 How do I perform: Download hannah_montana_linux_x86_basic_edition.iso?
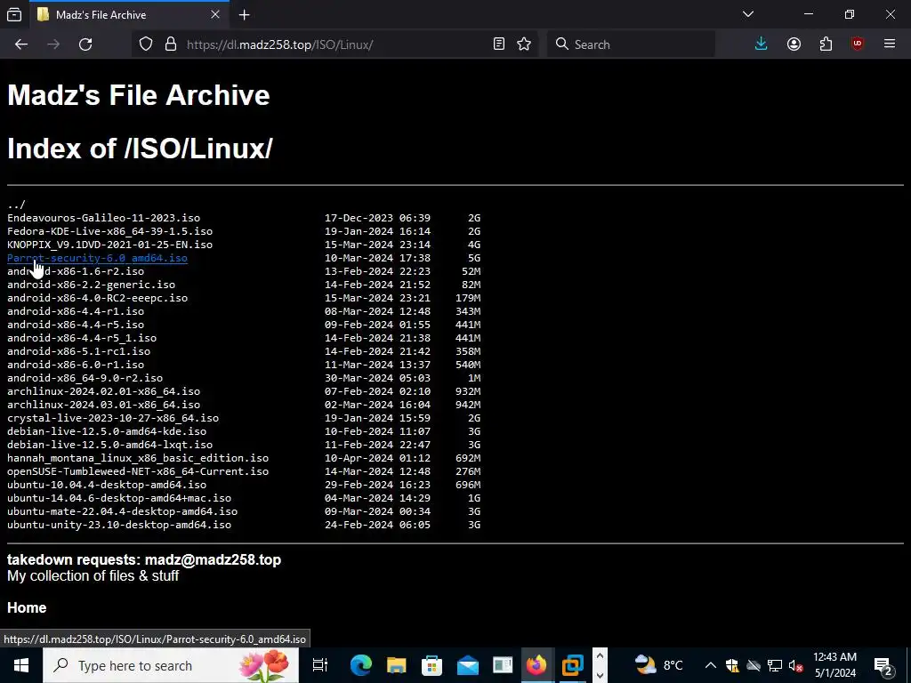click(x=138, y=458)
